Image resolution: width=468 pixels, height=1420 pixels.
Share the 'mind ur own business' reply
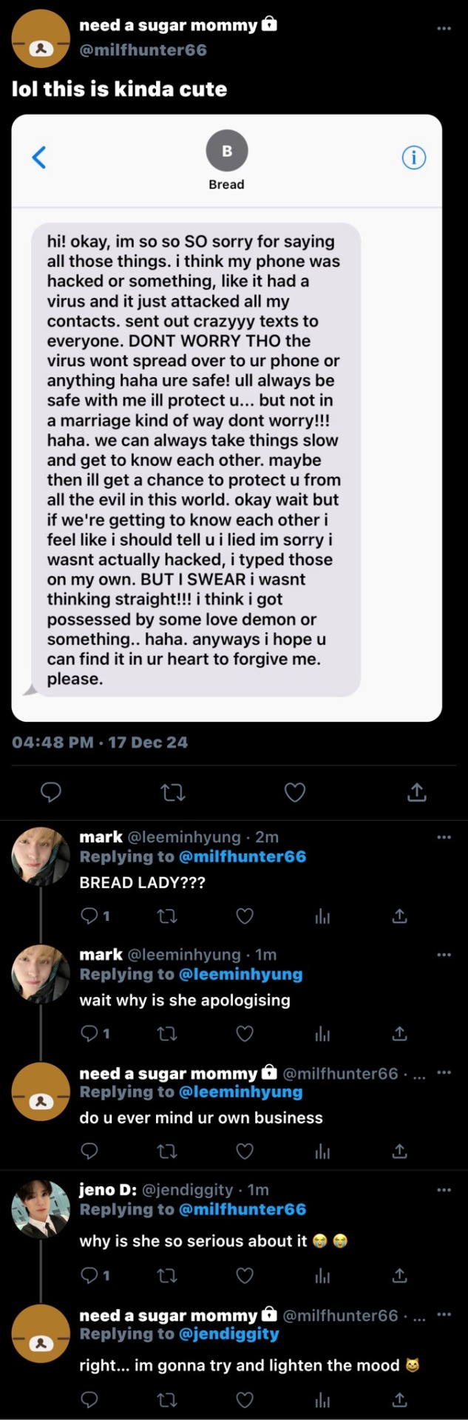(x=399, y=1151)
